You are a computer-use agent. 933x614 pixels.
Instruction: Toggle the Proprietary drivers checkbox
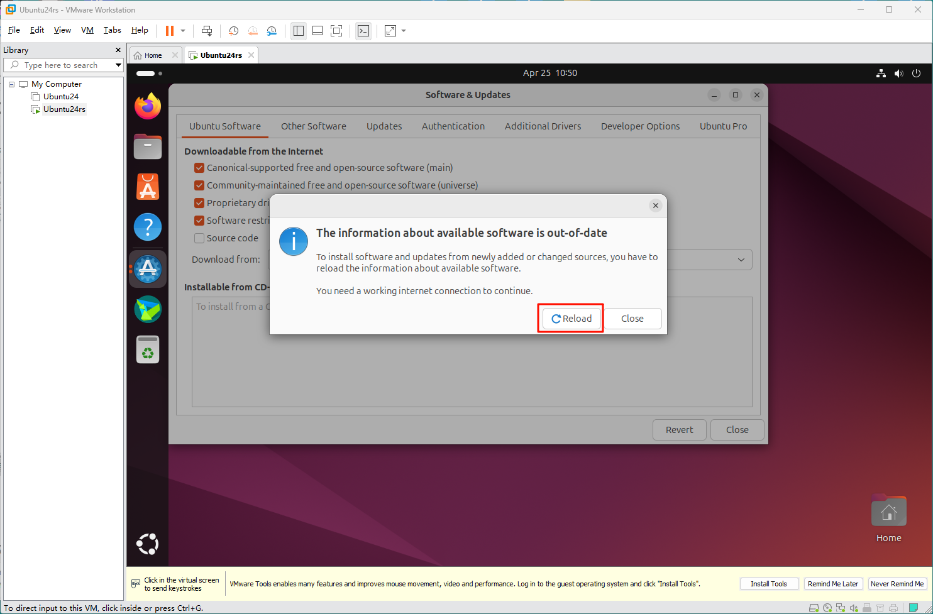point(199,203)
